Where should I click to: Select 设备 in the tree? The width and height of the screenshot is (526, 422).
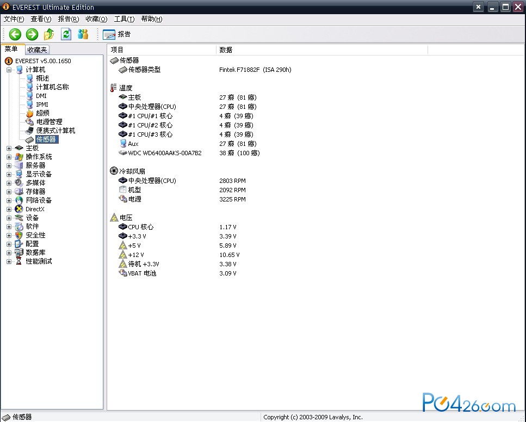coord(32,218)
